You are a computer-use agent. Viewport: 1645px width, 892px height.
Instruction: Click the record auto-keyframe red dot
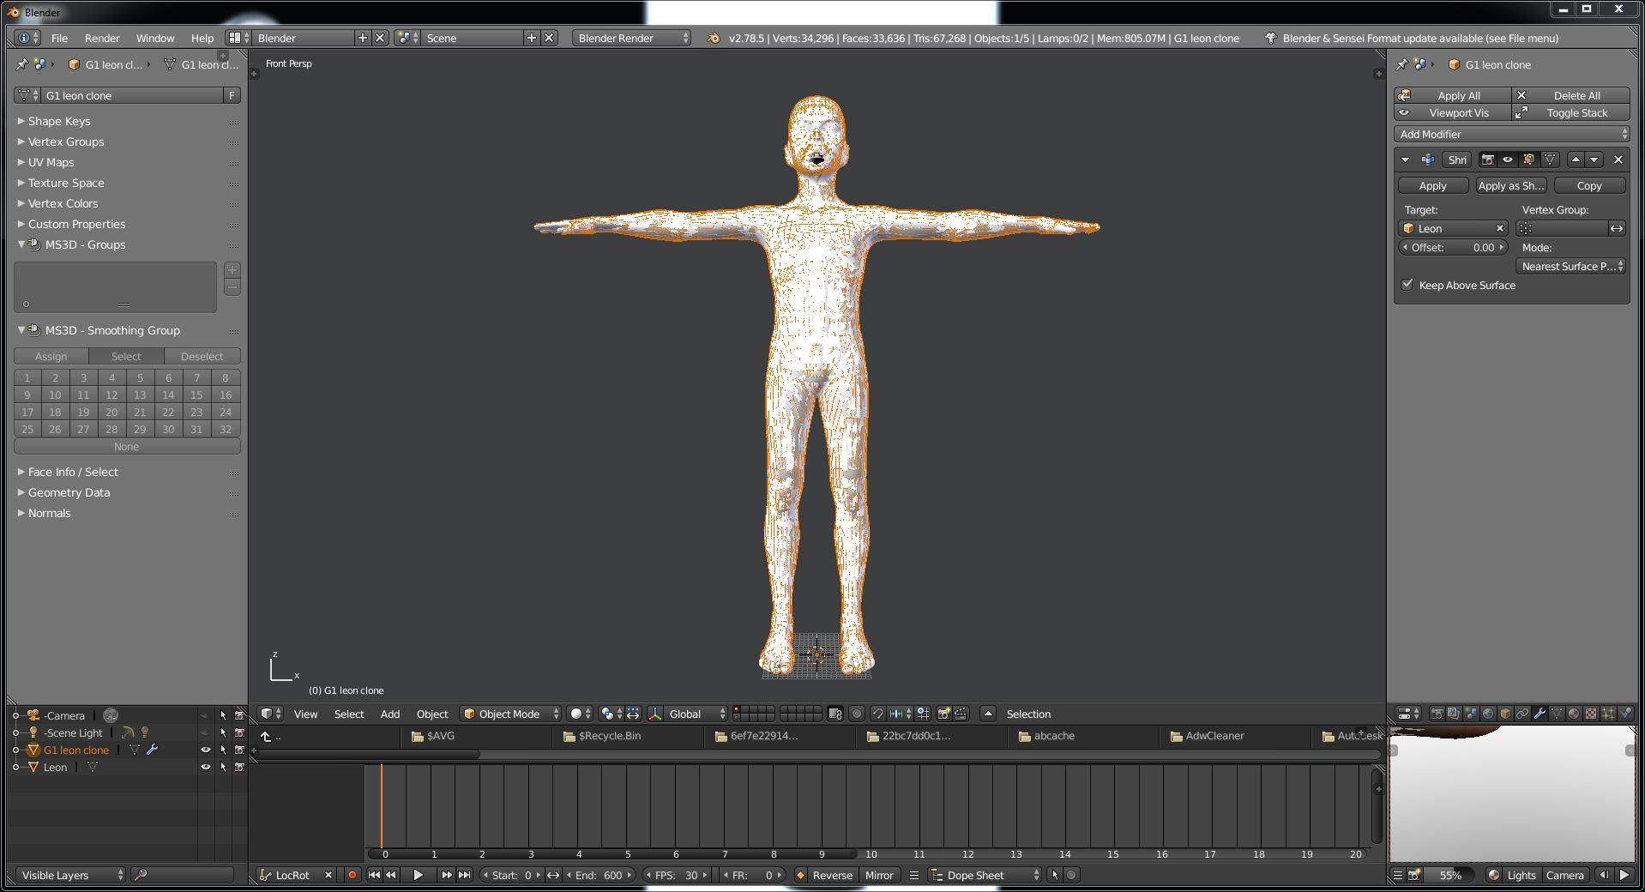click(352, 875)
